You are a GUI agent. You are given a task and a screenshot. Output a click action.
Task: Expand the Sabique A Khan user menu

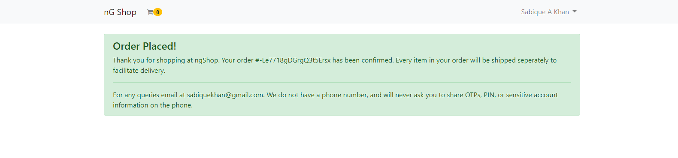pos(549,12)
